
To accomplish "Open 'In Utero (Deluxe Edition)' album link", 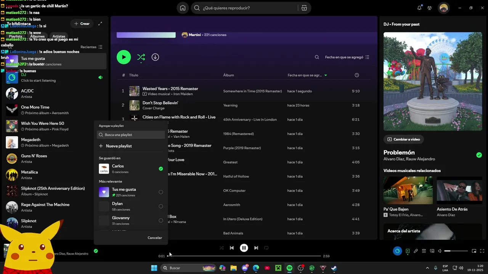I will 243,219.
